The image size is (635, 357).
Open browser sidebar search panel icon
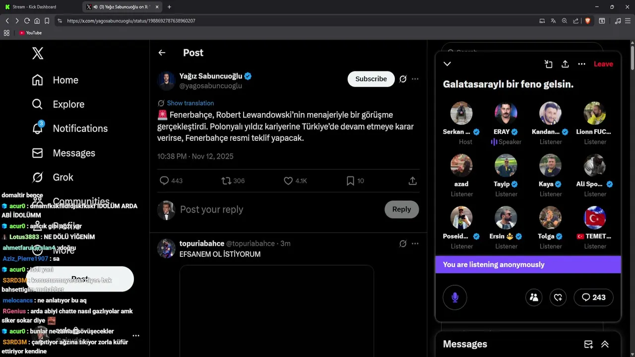[x=602, y=21]
